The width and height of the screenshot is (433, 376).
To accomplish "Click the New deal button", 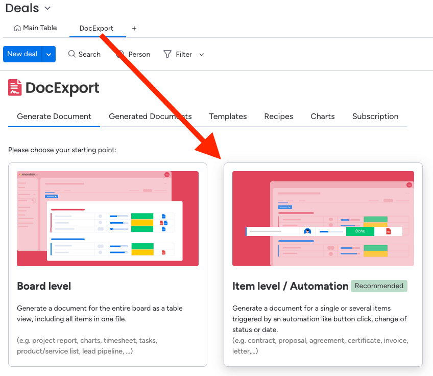I will tap(22, 54).
